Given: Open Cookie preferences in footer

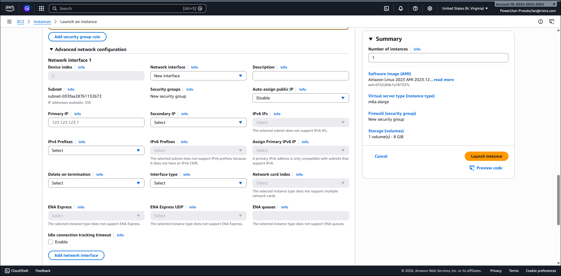Looking at the screenshot, I should point(541,271).
